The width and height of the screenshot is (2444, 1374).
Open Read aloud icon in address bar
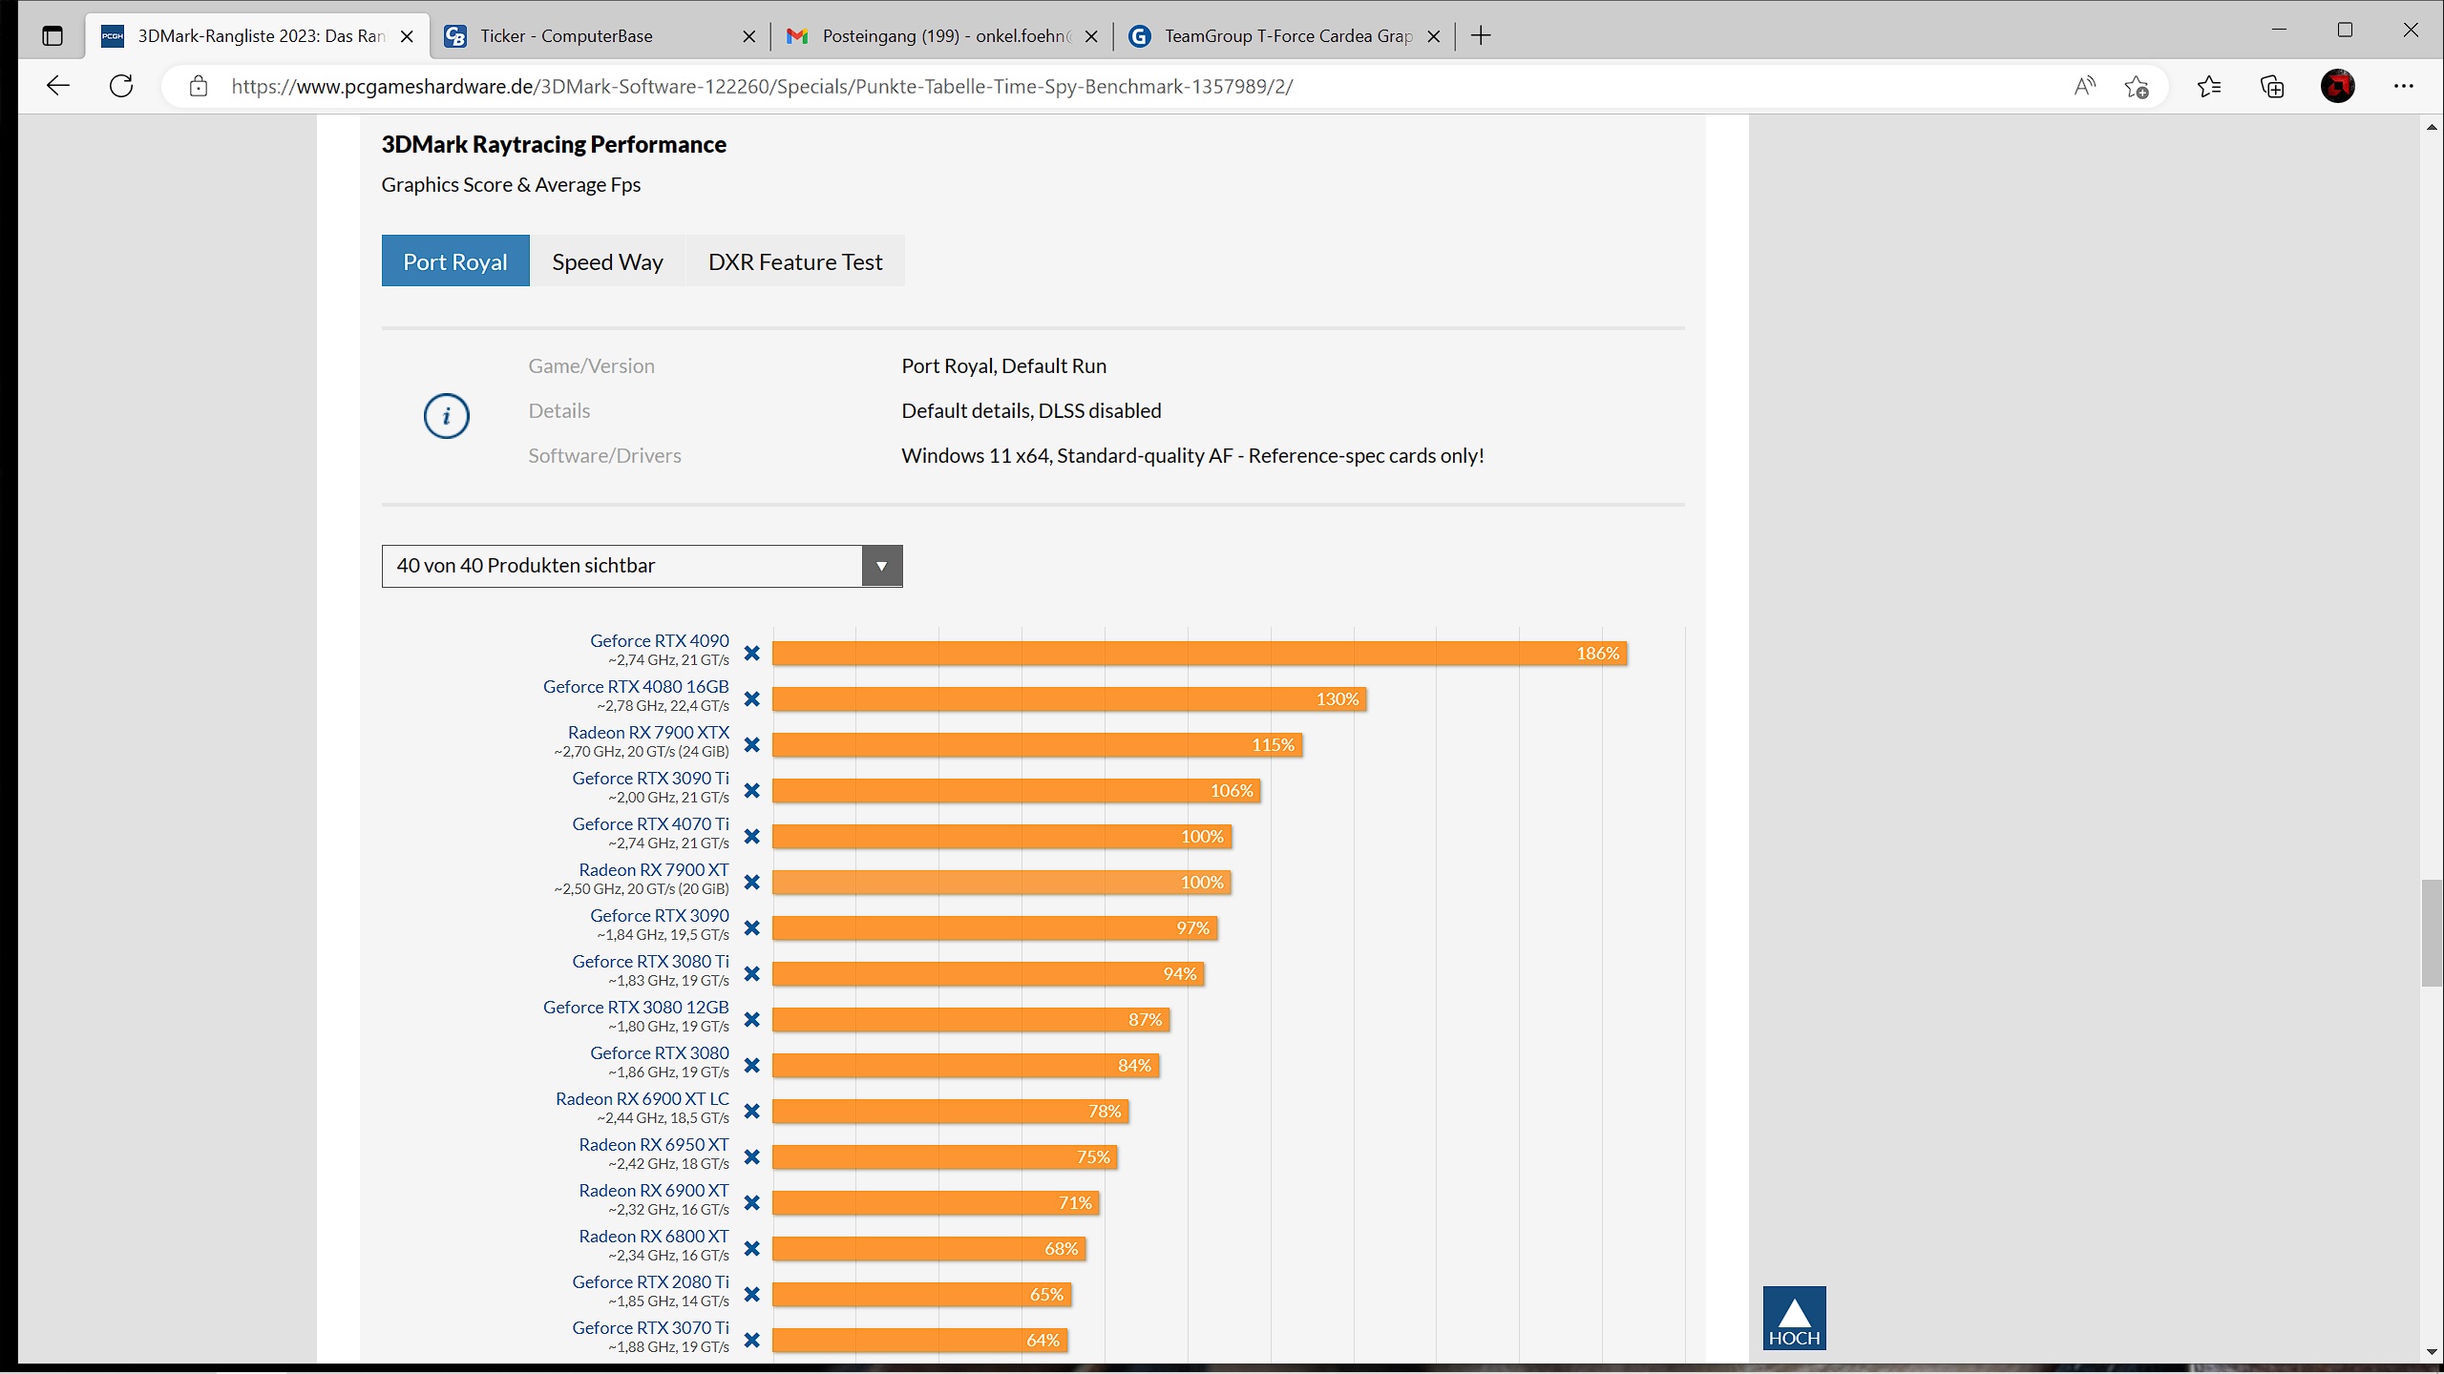coord(2084,87)
